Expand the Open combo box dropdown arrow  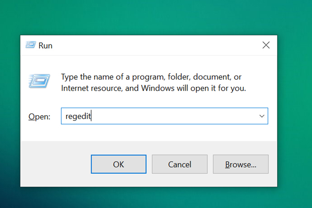[x=262, y=116]
